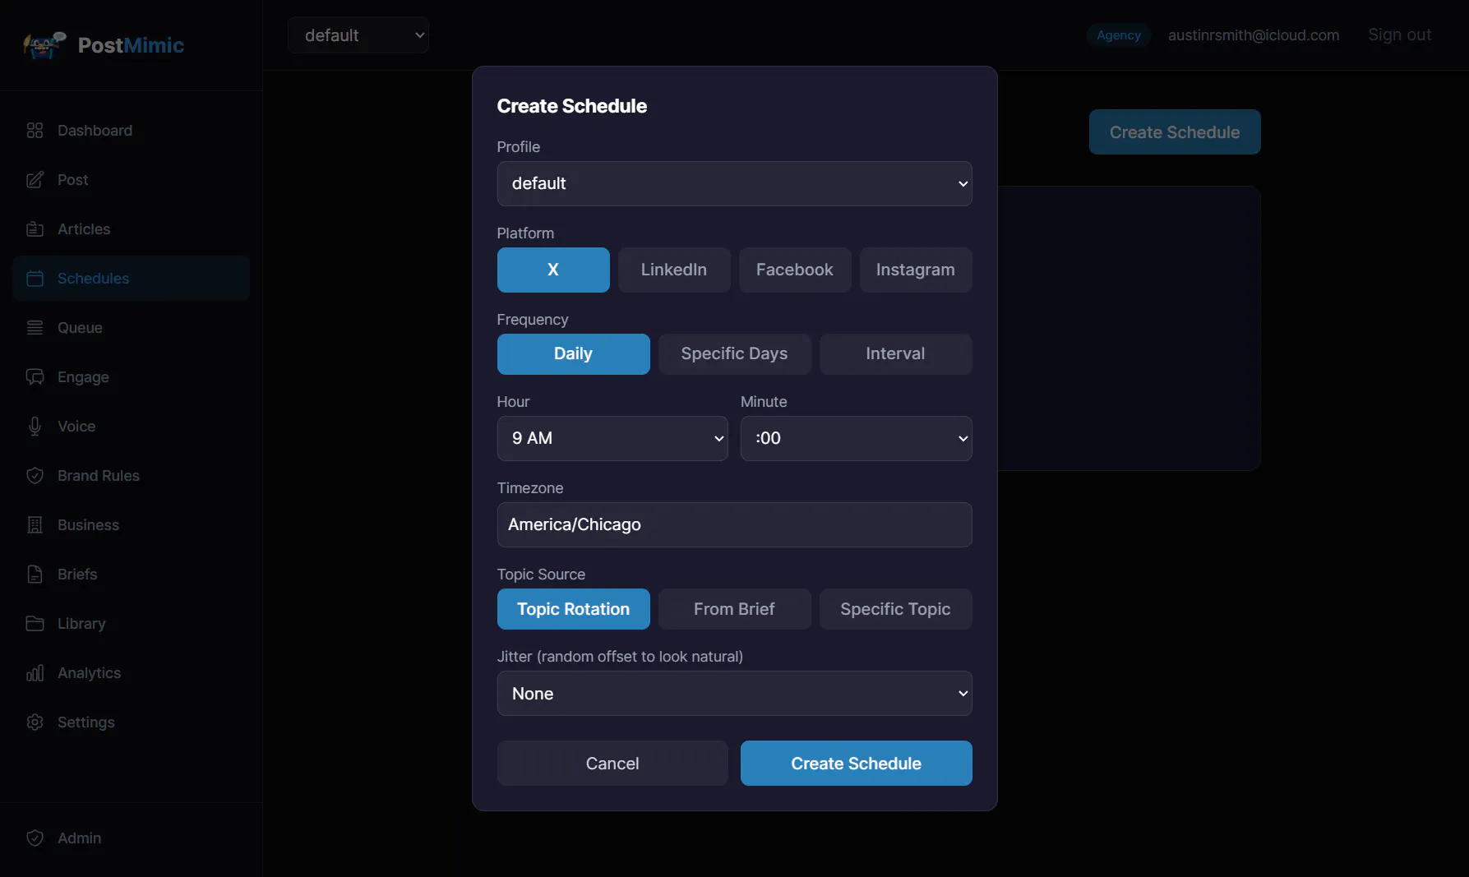Open Articles in the sidebar
The image size is (1469, 877).
(x=132, y=229)
